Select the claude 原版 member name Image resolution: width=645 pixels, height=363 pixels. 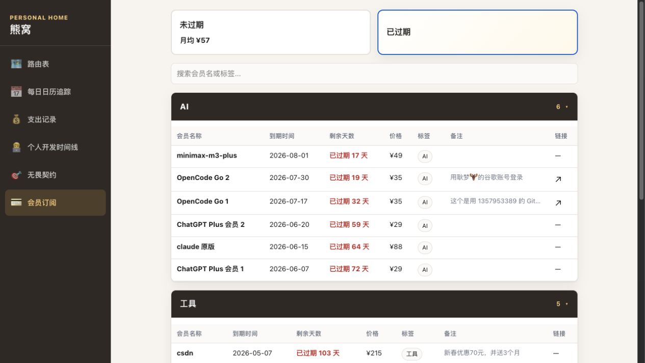coord(196,247)
